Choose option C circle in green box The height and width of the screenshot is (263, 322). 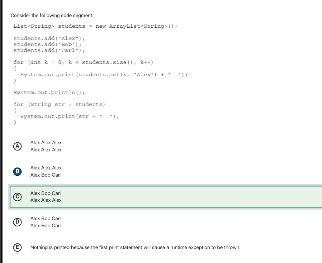tap(17, 197)
